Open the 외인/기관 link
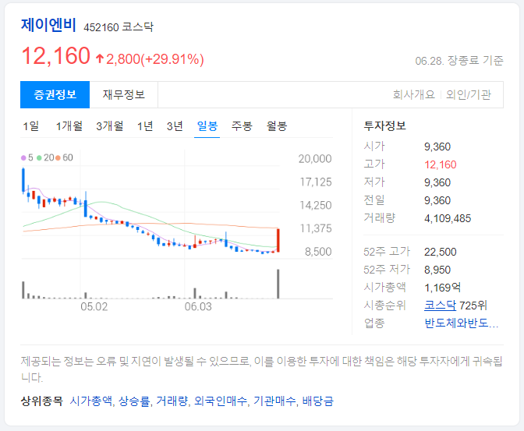Screen dimensions: 524x431 pos(469,94)
